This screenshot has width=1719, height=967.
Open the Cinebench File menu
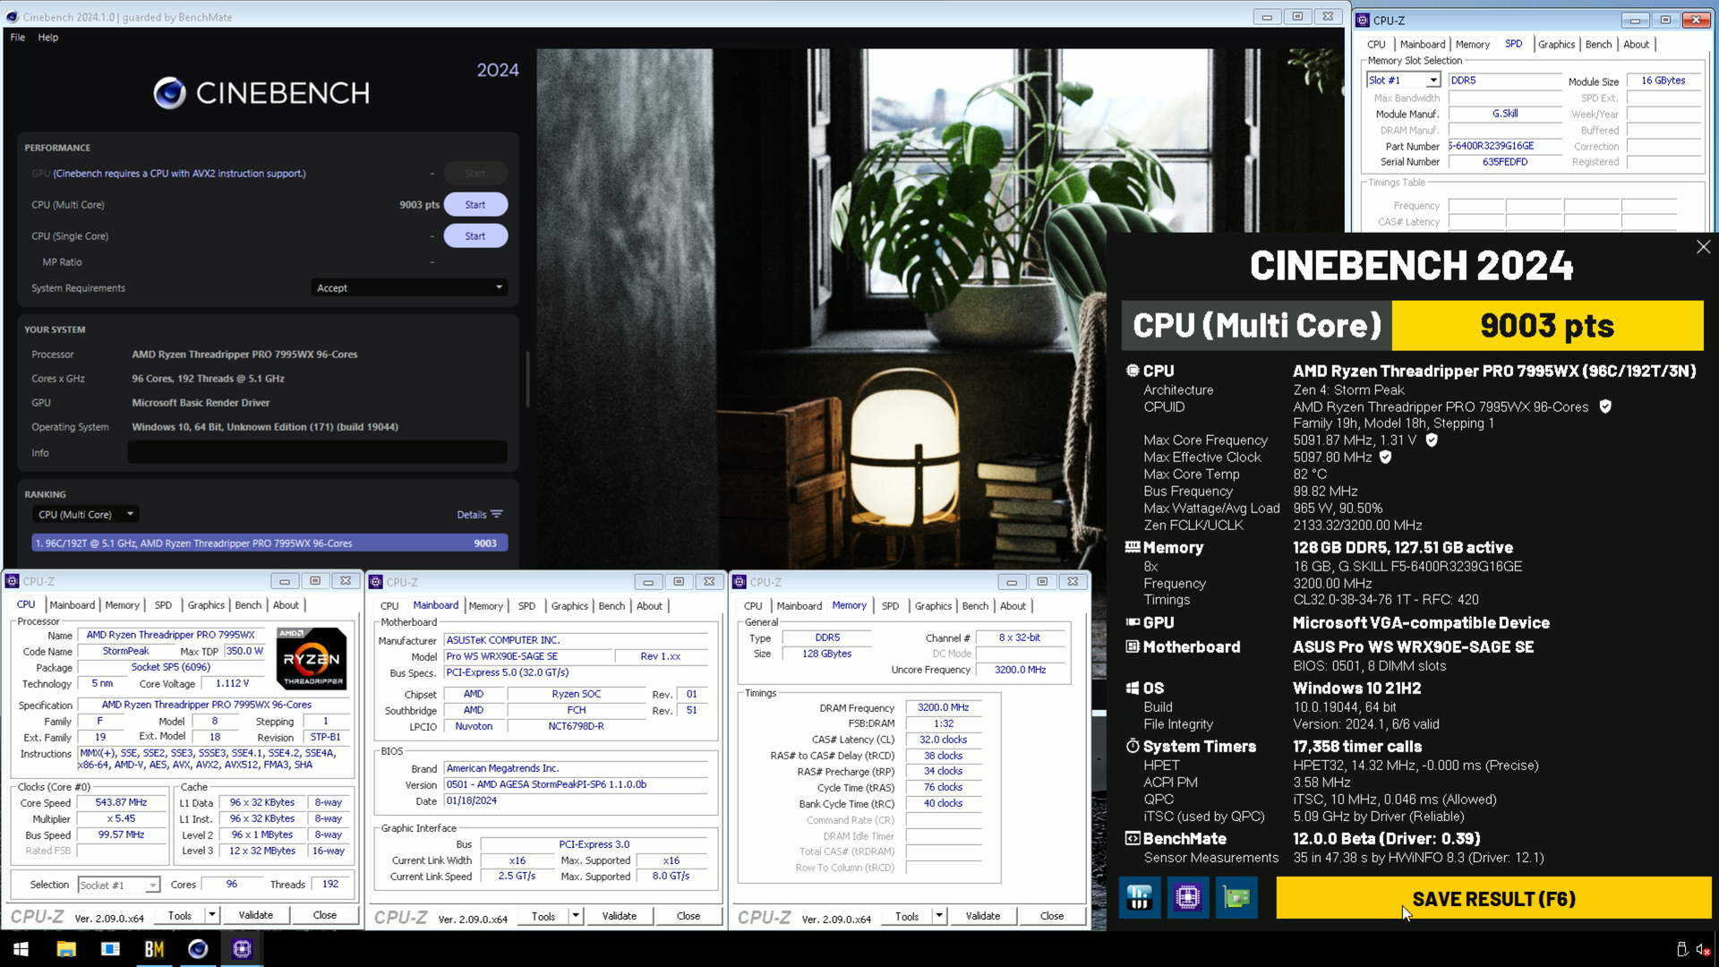tap(18, 38)
